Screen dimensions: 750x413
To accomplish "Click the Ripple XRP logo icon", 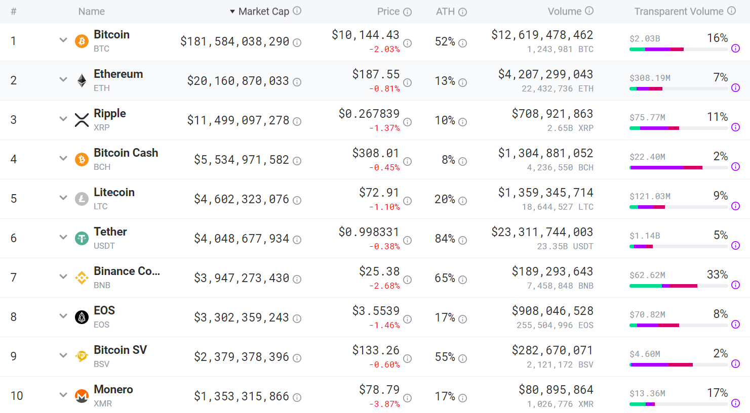I will 82,120.
